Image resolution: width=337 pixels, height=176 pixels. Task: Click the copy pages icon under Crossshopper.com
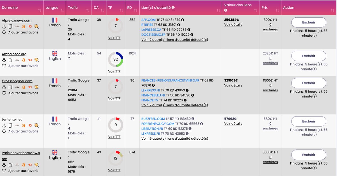(10, 87)
